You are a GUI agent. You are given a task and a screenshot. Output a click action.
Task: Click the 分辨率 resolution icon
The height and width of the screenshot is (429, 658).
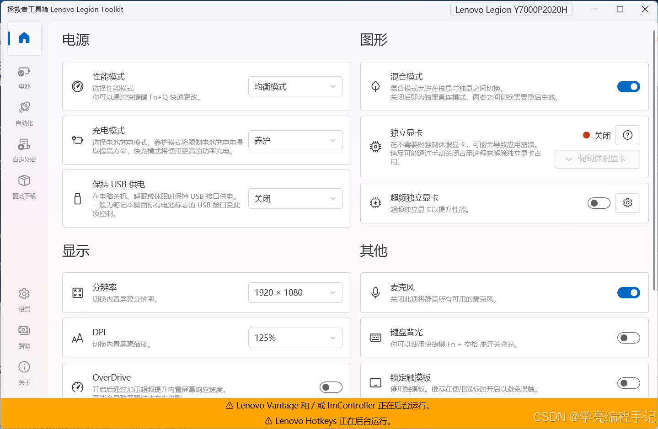pyautogui.click(x=78, y=293)
